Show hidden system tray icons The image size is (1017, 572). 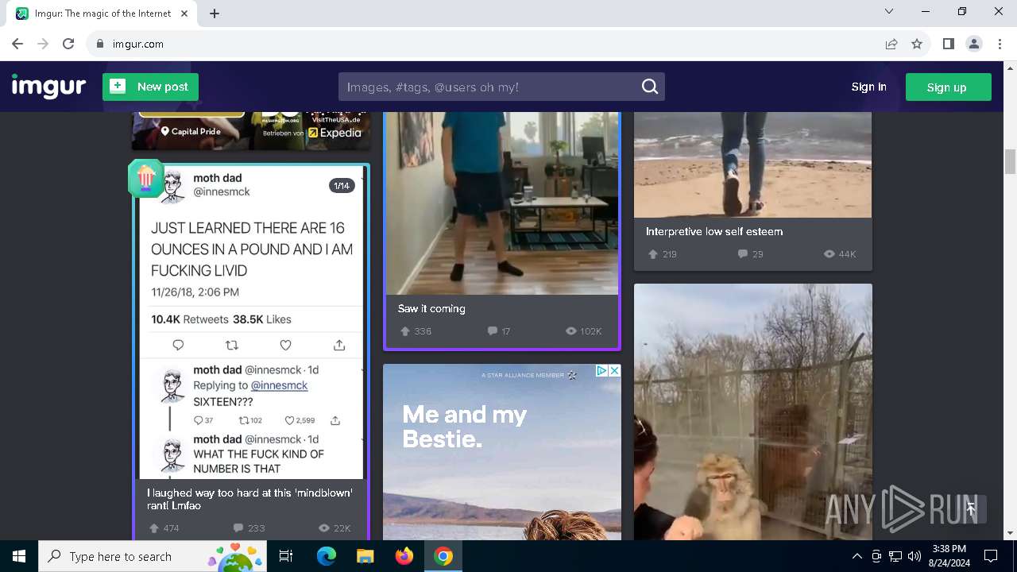coord(857,556)
